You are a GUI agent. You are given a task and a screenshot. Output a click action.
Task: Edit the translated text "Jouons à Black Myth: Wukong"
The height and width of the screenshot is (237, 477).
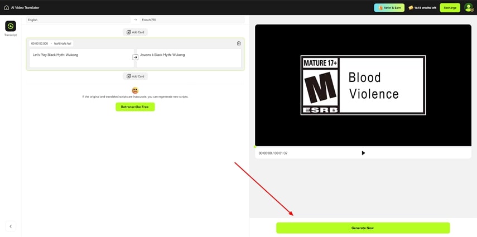tap(189, 58)
